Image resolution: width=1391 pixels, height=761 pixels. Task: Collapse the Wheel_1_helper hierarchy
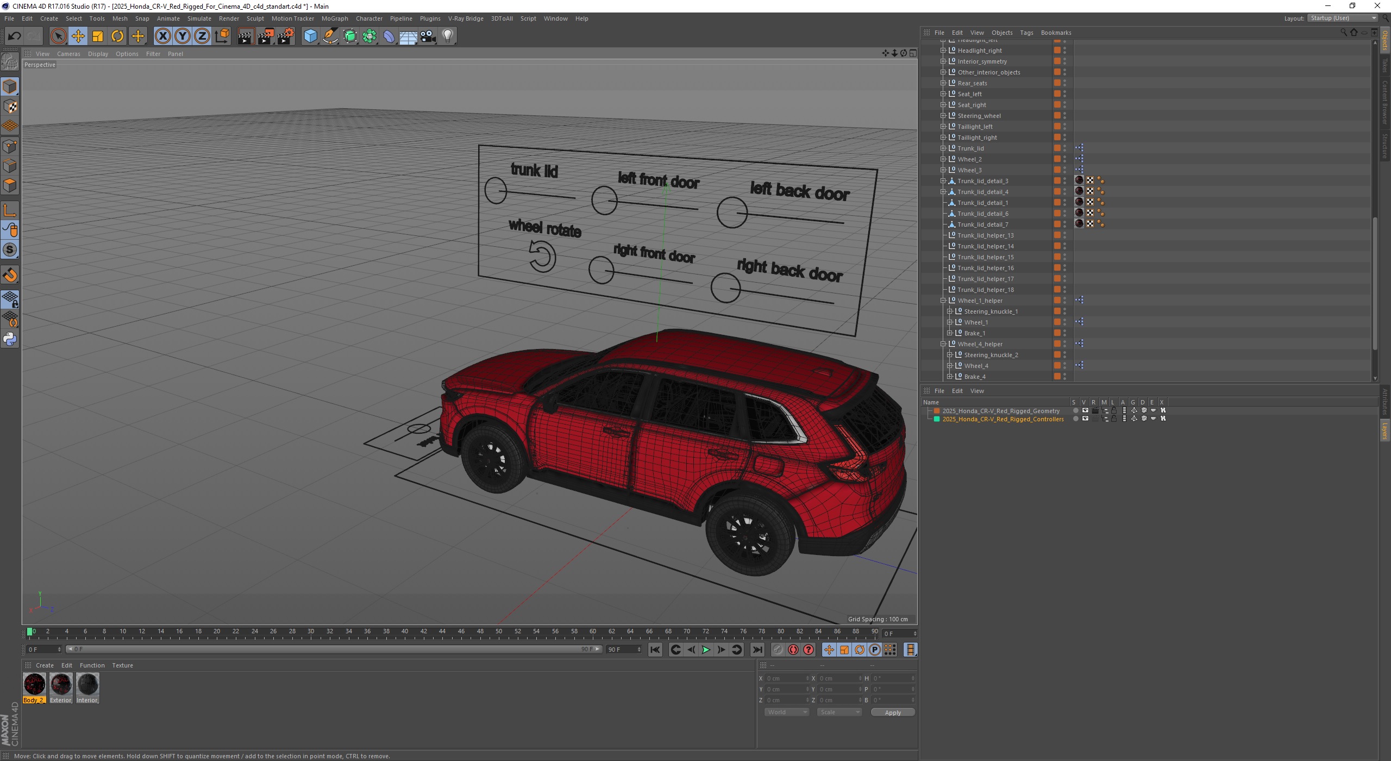click(943, 301)
